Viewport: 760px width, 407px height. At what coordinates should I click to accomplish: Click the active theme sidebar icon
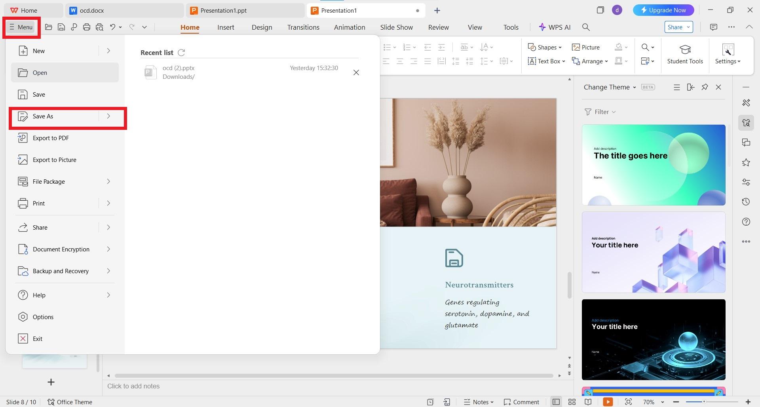[746, 123]
